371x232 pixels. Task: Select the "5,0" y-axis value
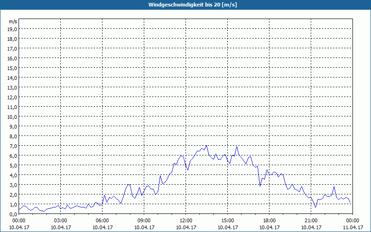pyautogui.click(x=13, y=166)
